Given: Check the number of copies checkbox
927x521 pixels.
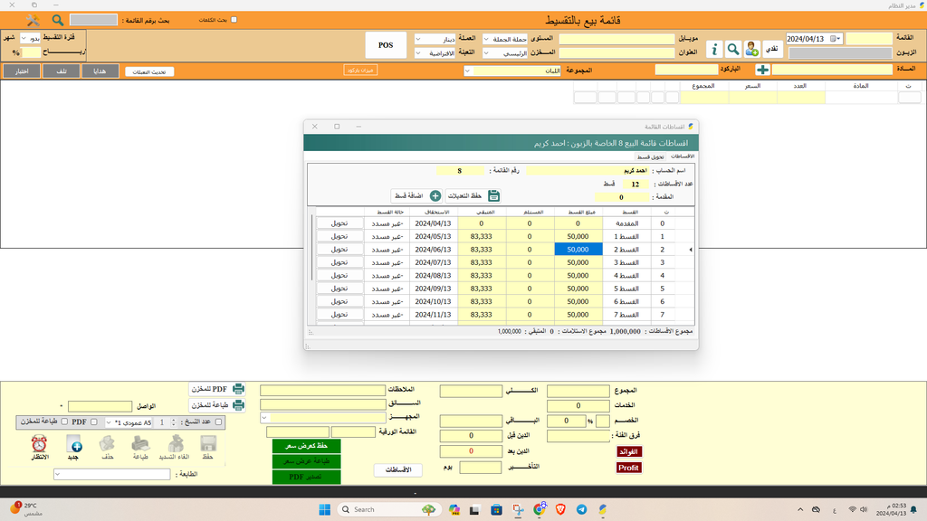Looking at the screenshot, I should pyautogui.click(x=217, y=422).
